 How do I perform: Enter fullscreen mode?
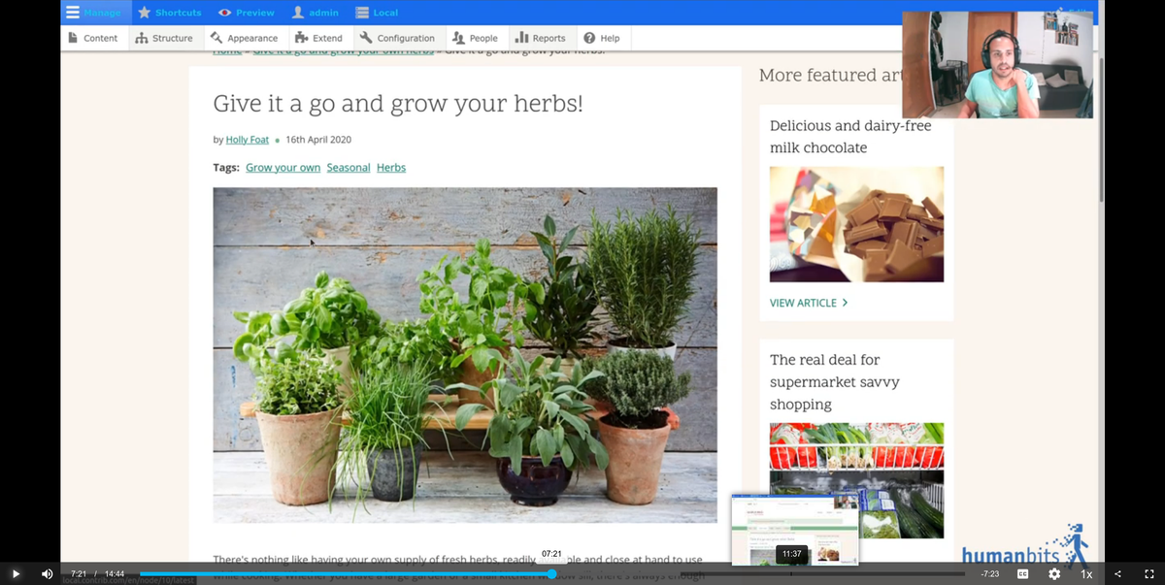(1148, 574)
